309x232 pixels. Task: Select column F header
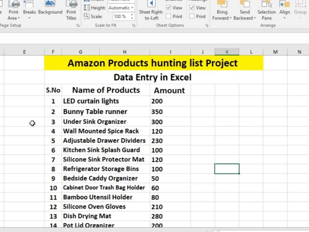tap(53, 52)
